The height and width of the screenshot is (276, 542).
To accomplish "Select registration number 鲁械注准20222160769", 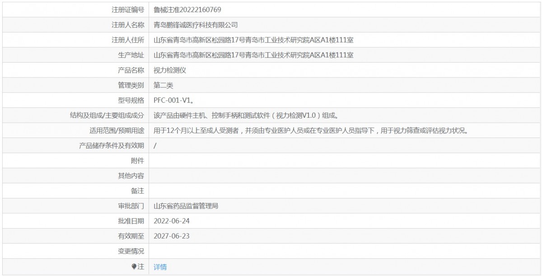I will (x=187, y=9).
